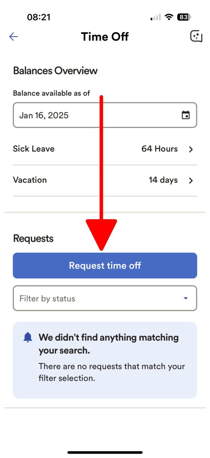Tap the no matching requests notice
Image resolution: width=210 pixels, height=458 pixels.
click(x=105, y=360)
